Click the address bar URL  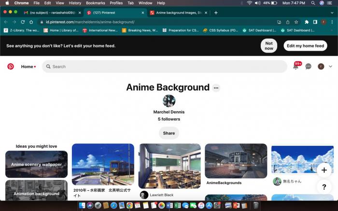[x=90, y=22]
